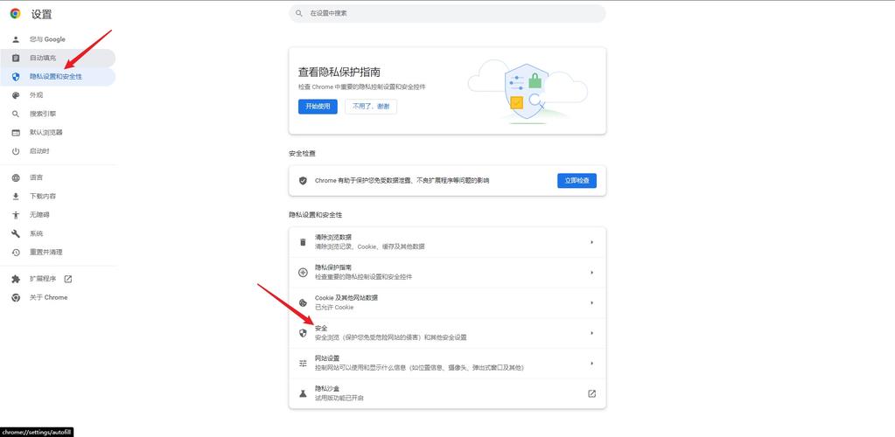Click the sliders icon for 网站设置
This screenshot has width=895, height=437.
coord(303,364)
